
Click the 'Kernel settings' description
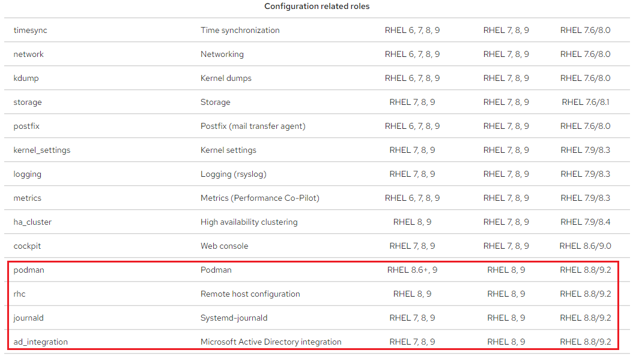(228, 150)
